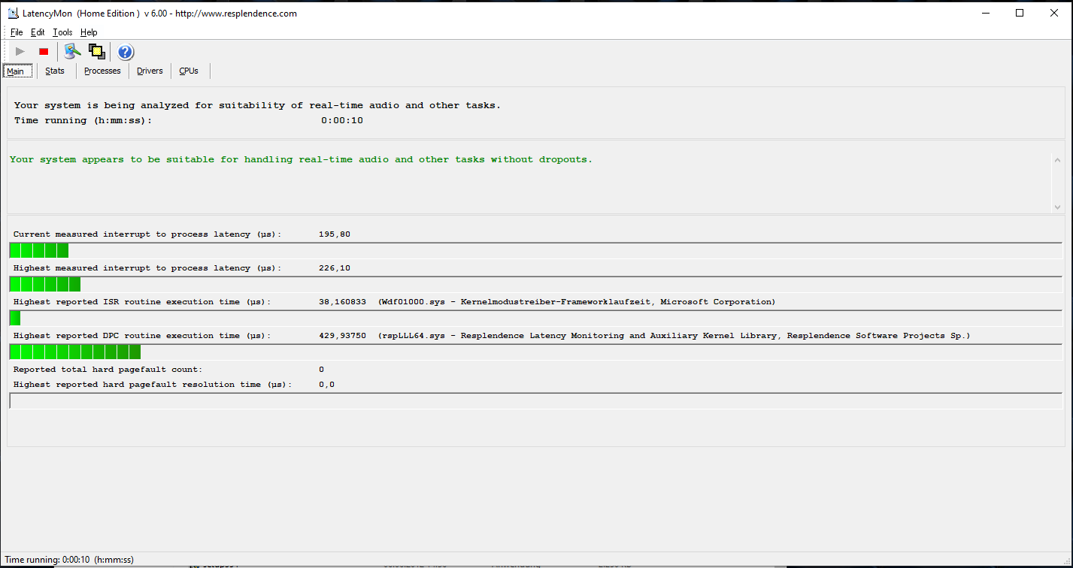Screen dimensions: 1073x568
Task: Switch to the CPUs tab
Action: tap(189, 71)
